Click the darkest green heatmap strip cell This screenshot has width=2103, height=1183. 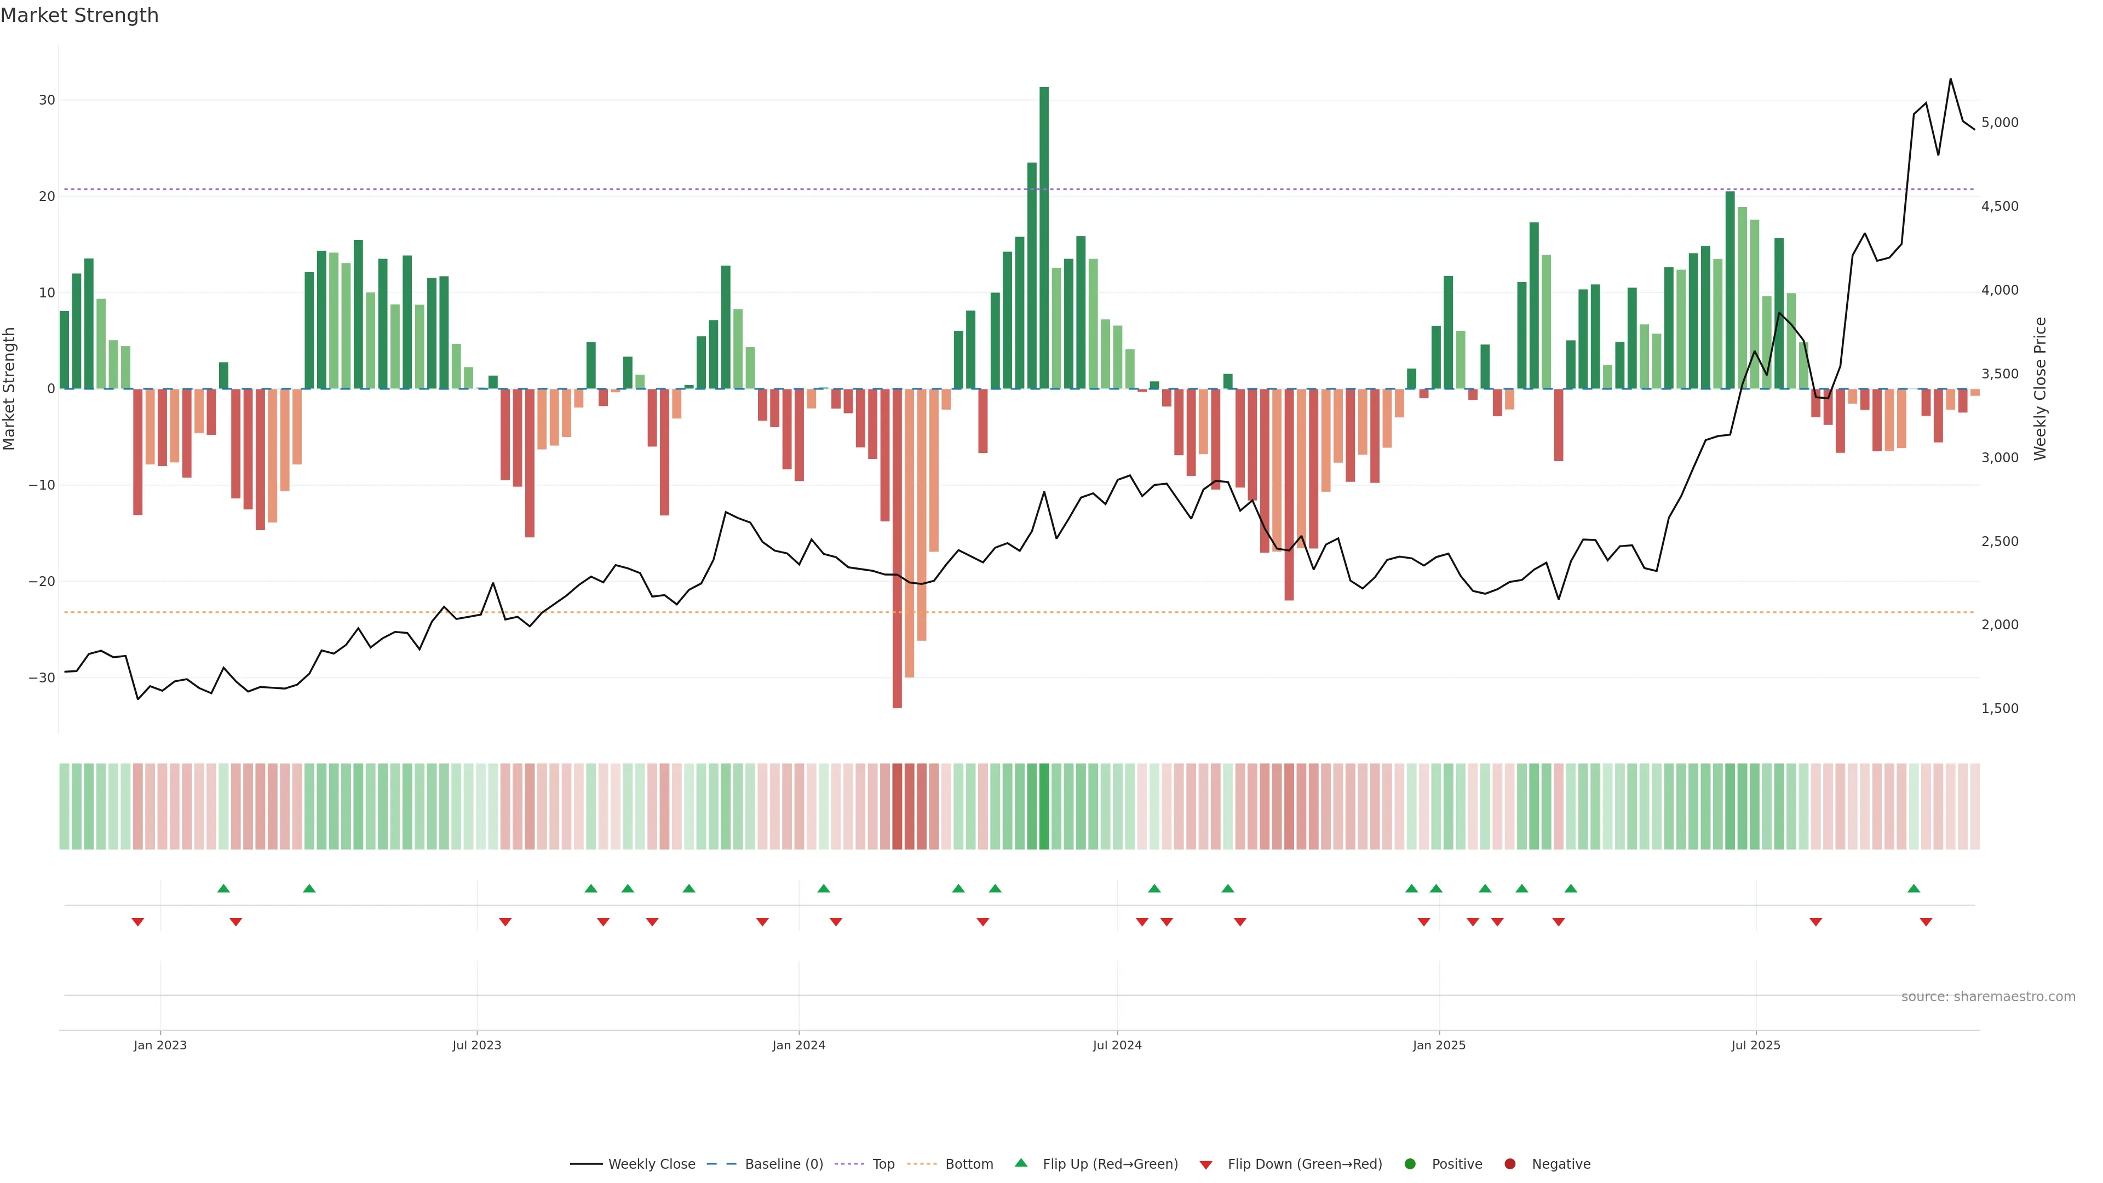[1044, 806]
